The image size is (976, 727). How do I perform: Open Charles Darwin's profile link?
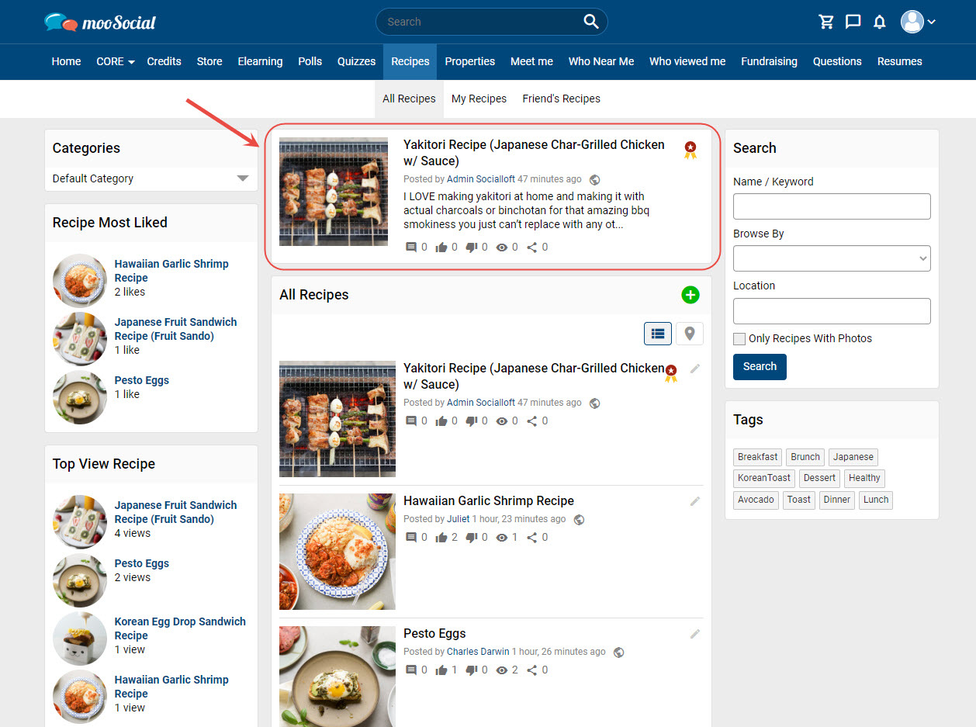point(478,652)
